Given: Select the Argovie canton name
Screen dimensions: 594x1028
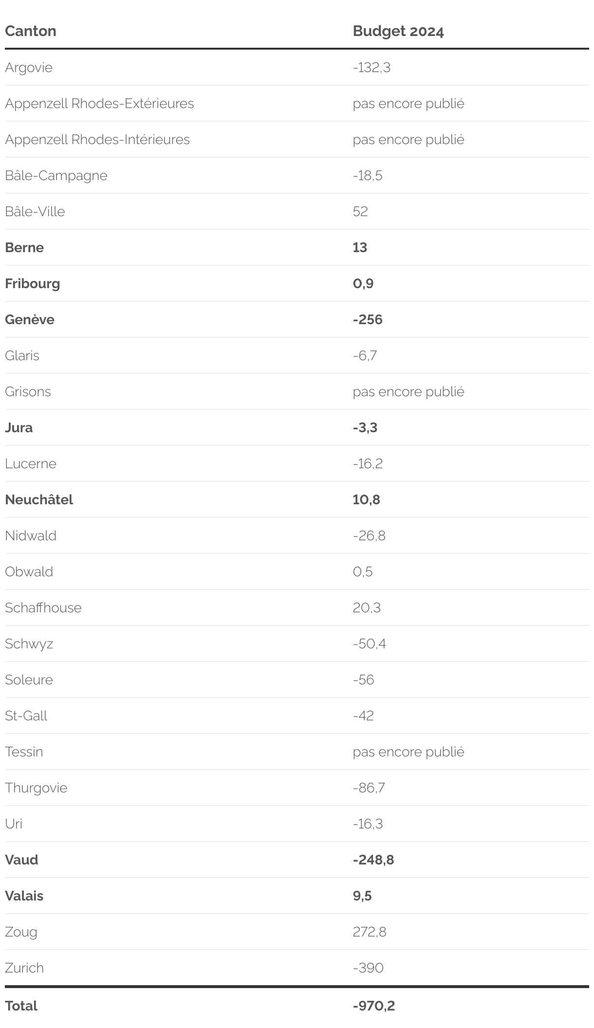Looking at the screenshot, I should pyautogui.click(x=29, y=67).
